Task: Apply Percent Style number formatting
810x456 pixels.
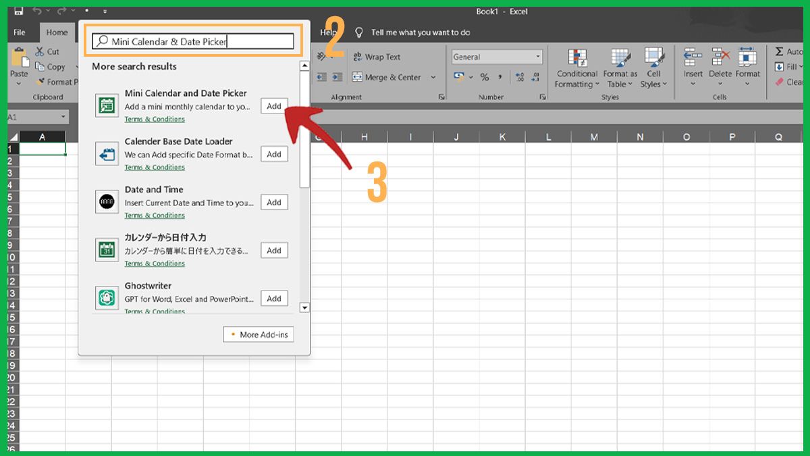Action: coord(485,78)
